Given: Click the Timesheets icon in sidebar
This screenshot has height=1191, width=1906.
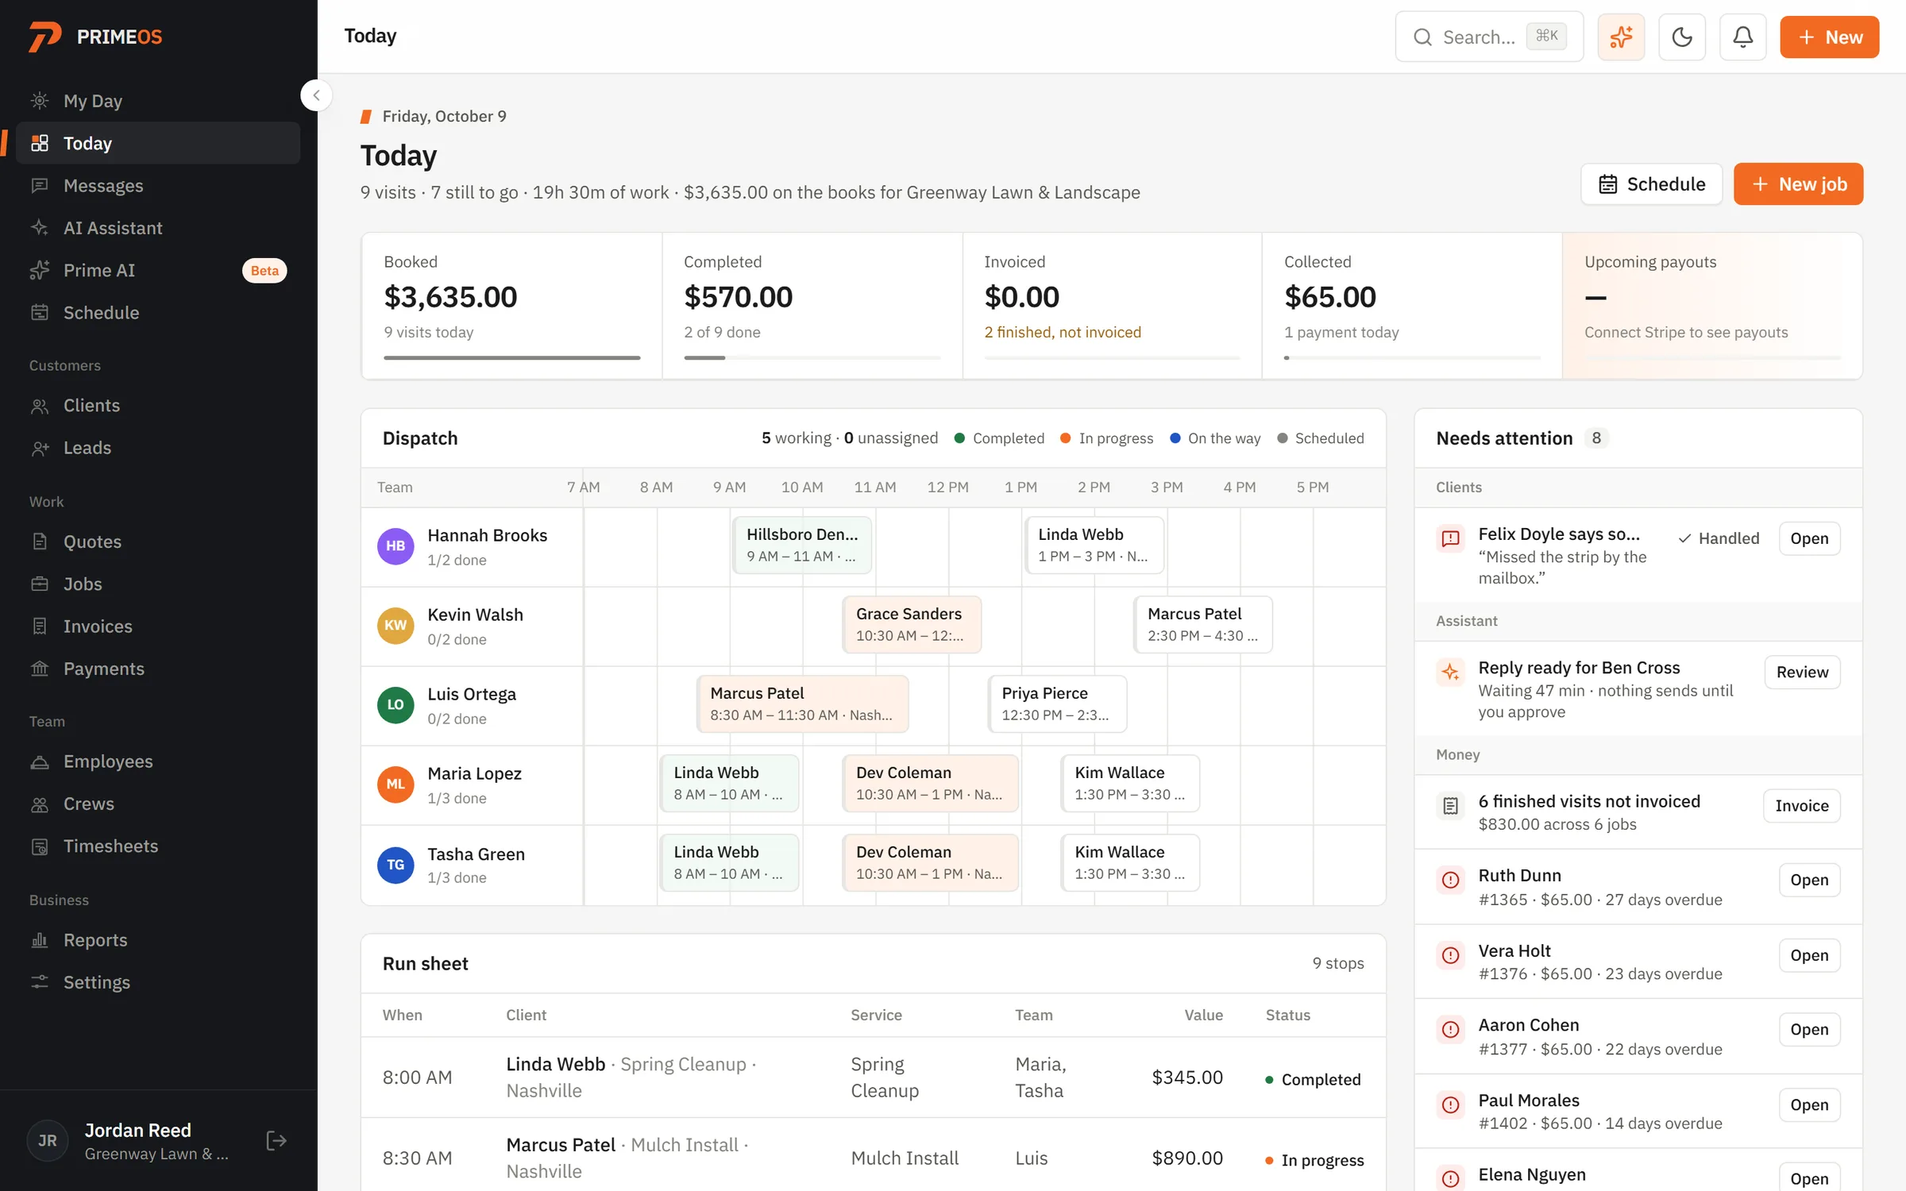Looking at the screenshot, I should 40,846.
